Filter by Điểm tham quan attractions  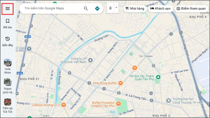[191, 9]
